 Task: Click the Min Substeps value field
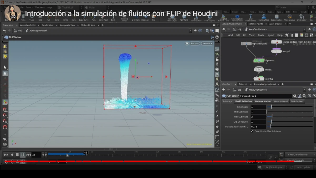pyautogui.click(x=258, y=112)
